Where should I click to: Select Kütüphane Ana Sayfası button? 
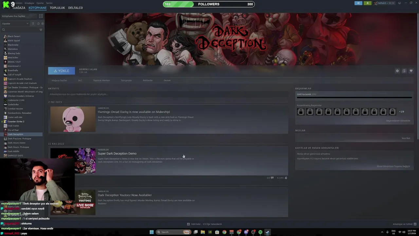pos(19,16)
